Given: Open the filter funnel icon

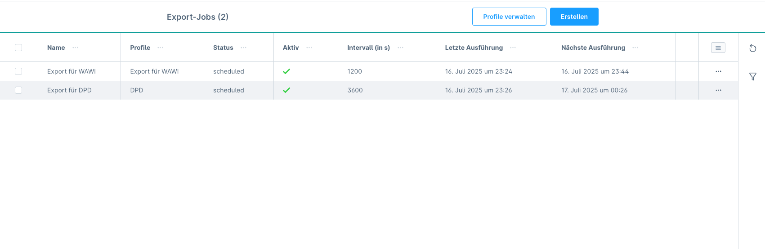Looking at the screenshot, I should pyautogui.click(x=752, y=77).
